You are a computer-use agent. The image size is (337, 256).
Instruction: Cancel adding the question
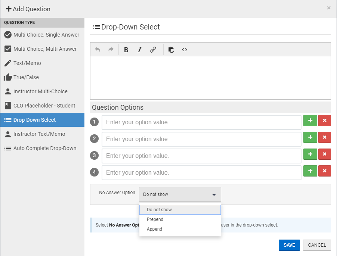tap(317, 245)
